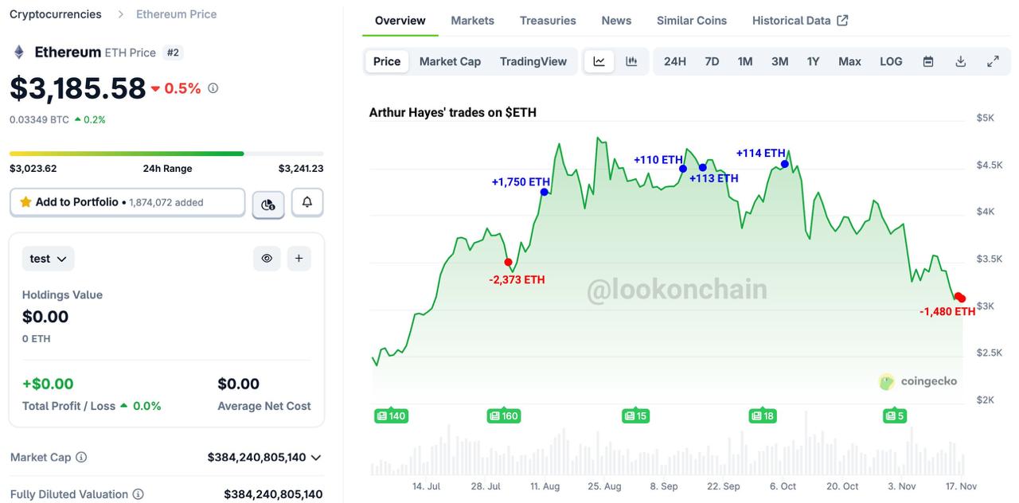Switch to the line chart view icon

(x=599, y=61)
